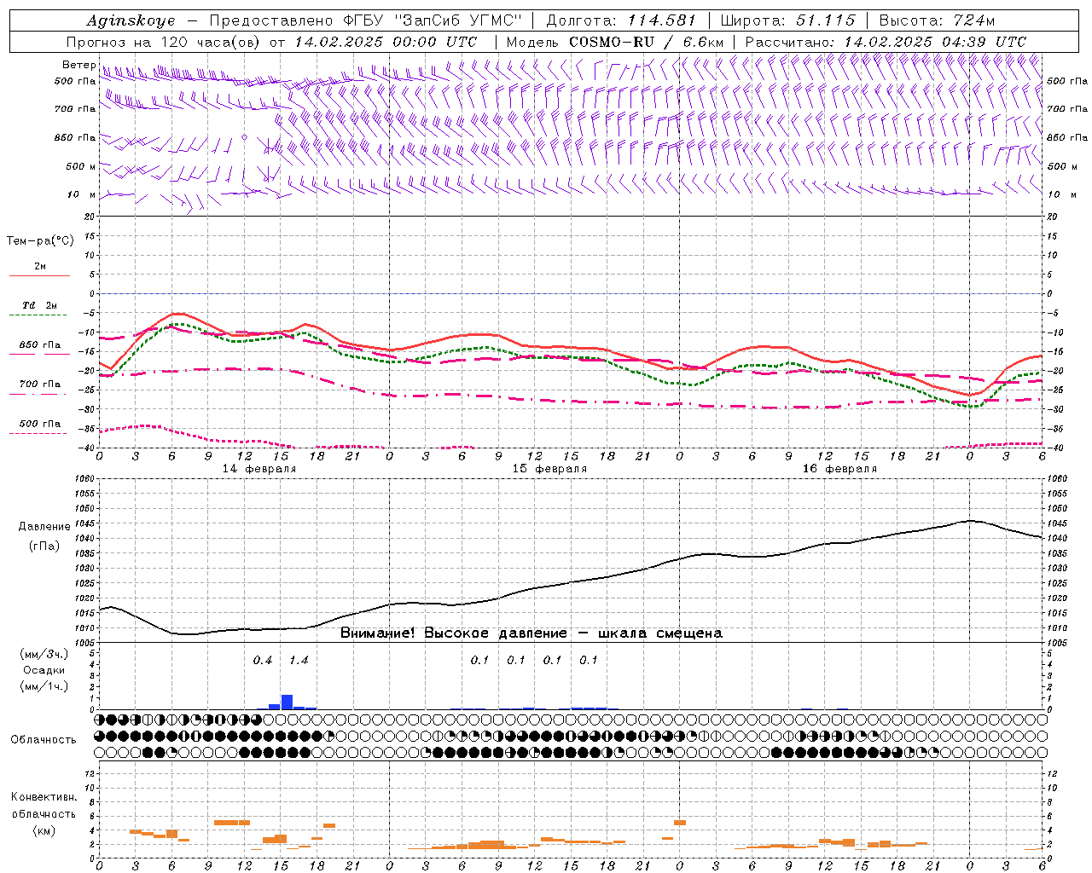
Task: Click the "Давление" pressure chart label
Action: click(44, 527)
